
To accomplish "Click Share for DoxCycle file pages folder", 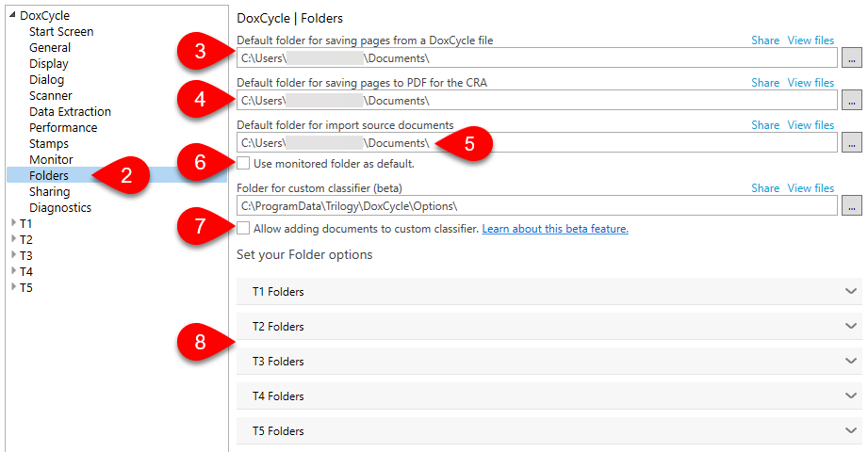I will pos(765,40).
